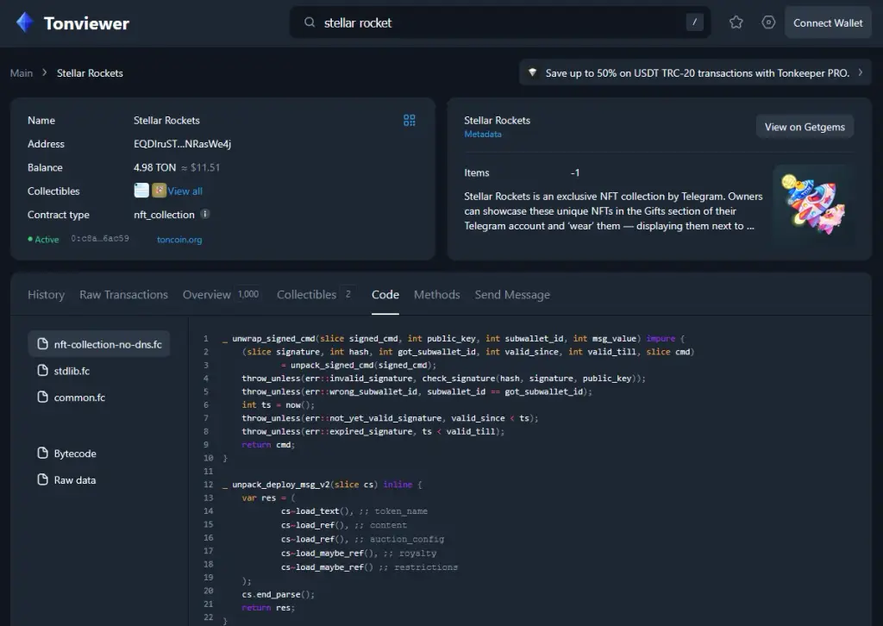The height and width of the screenshot is (626, 883).
Task: Click the slash shortcut key in search
Action: pyautogui.click(x=694, y=22)
